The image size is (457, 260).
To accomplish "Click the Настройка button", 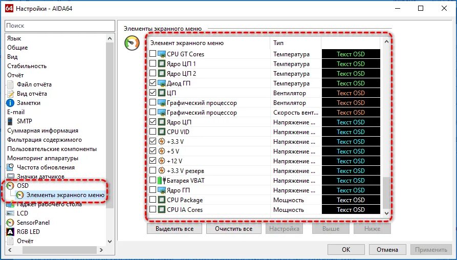I will (x=284, y=229).
